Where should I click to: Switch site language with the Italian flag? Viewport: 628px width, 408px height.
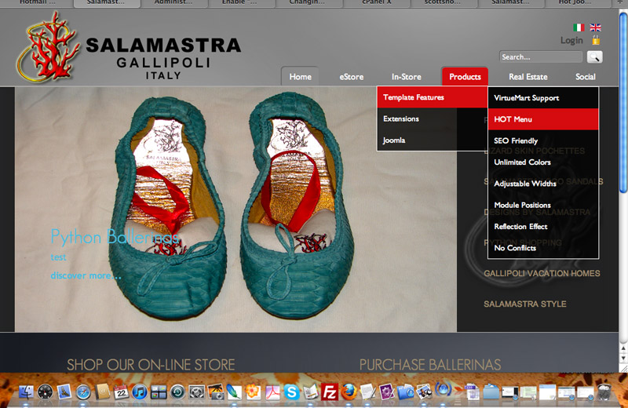(579, 27)
